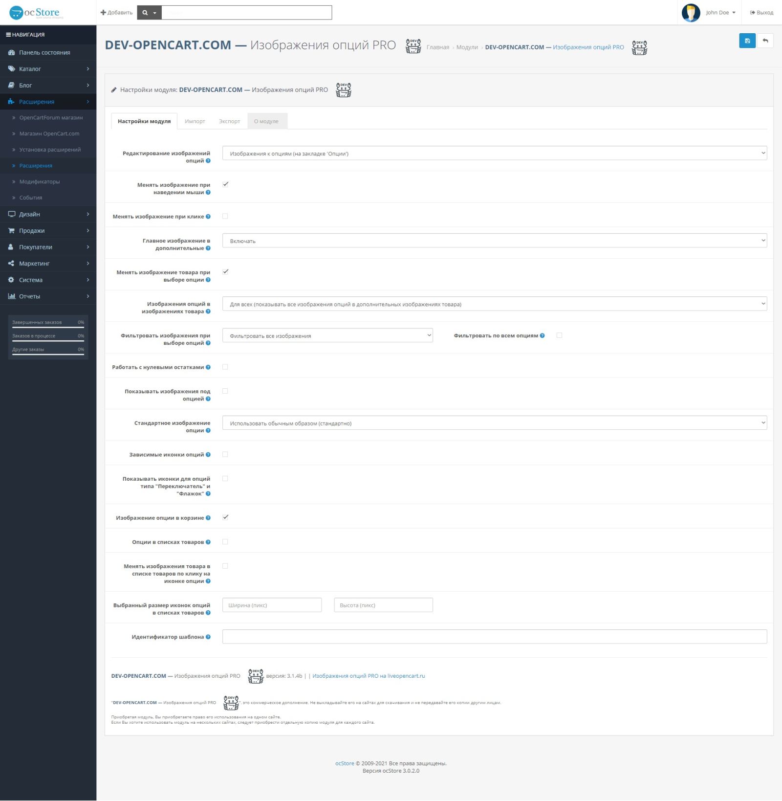The image size is (782, 801).
Task: Open John Doe user dropdown
Action: click(720, 13)
